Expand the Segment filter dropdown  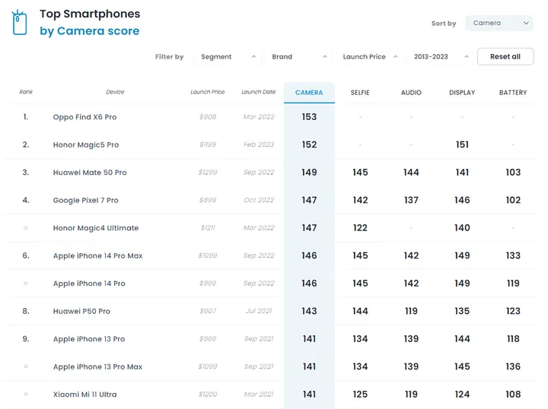[x=228, y=57]
